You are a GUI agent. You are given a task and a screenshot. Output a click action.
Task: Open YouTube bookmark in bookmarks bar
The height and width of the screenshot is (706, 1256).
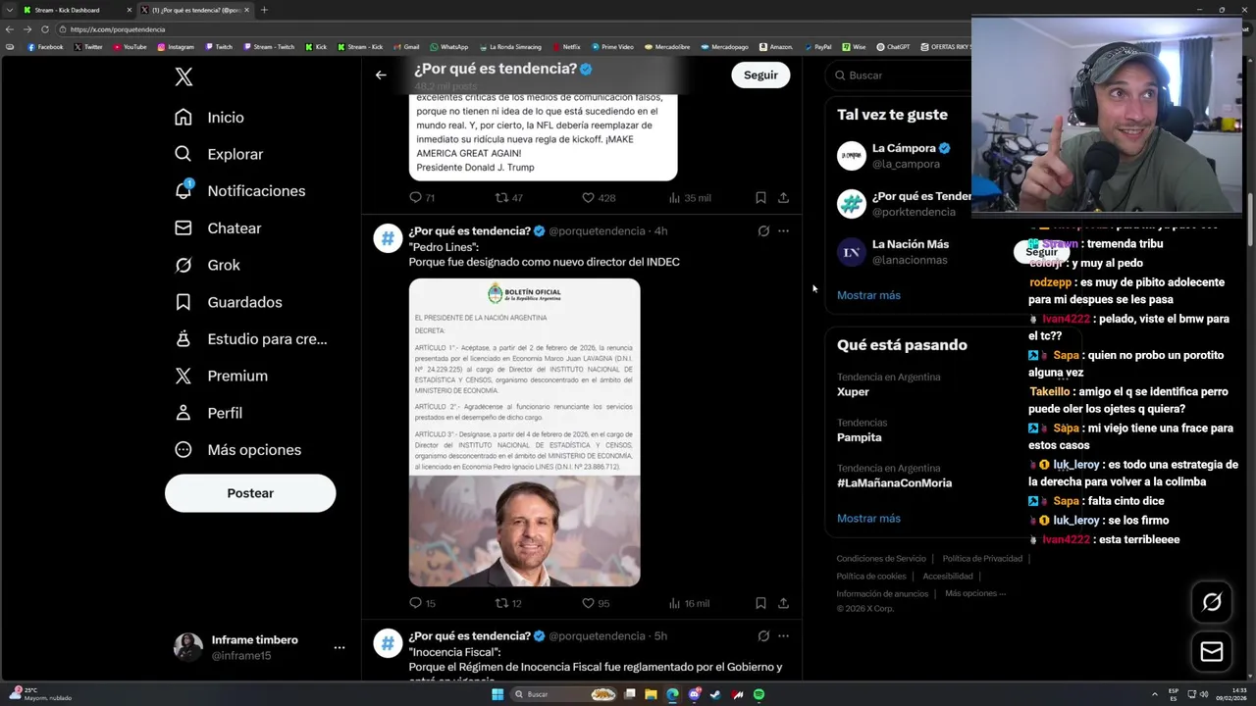coord(130,47)
